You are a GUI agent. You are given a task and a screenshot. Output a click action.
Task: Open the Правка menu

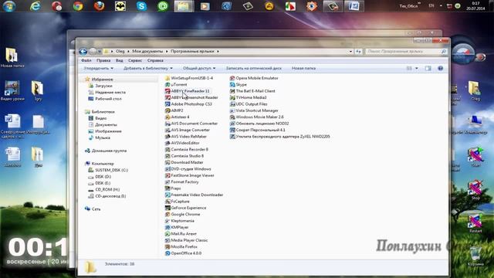click(103, 60)
